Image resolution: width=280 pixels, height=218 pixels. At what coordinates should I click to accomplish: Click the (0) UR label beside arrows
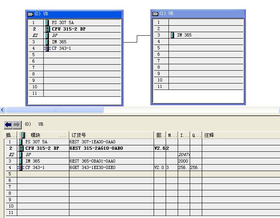tap(34, 124)
